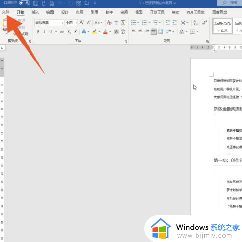Open Clipboard pane launcher

30,41
